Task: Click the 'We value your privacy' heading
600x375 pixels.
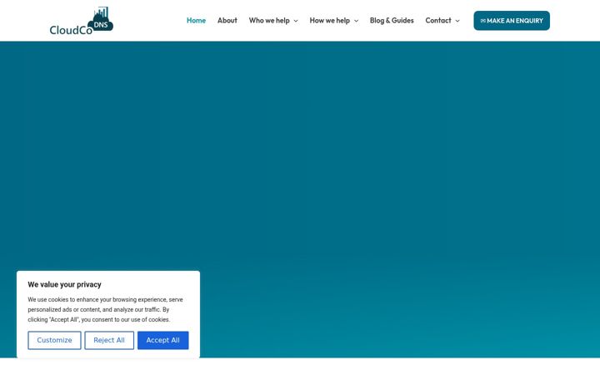Action: pos(64,284)
